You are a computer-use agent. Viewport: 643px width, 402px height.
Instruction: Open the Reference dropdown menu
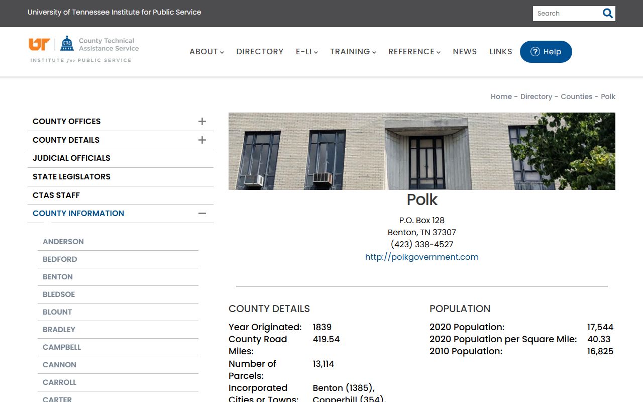tap(414, 52)
